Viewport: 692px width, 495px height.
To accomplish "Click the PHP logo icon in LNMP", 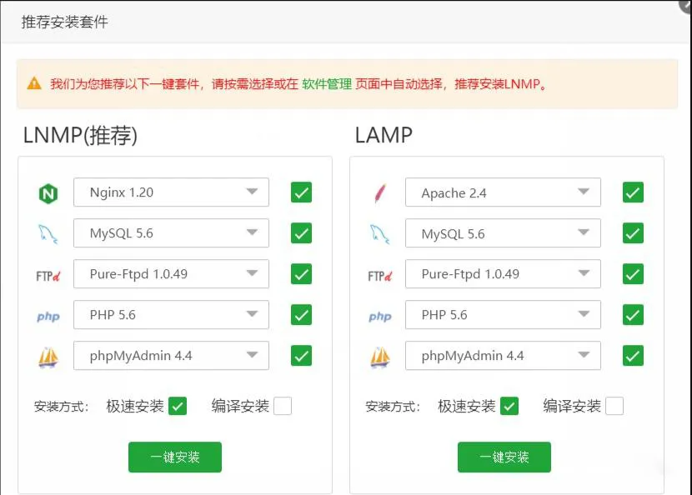I will 48,316.
